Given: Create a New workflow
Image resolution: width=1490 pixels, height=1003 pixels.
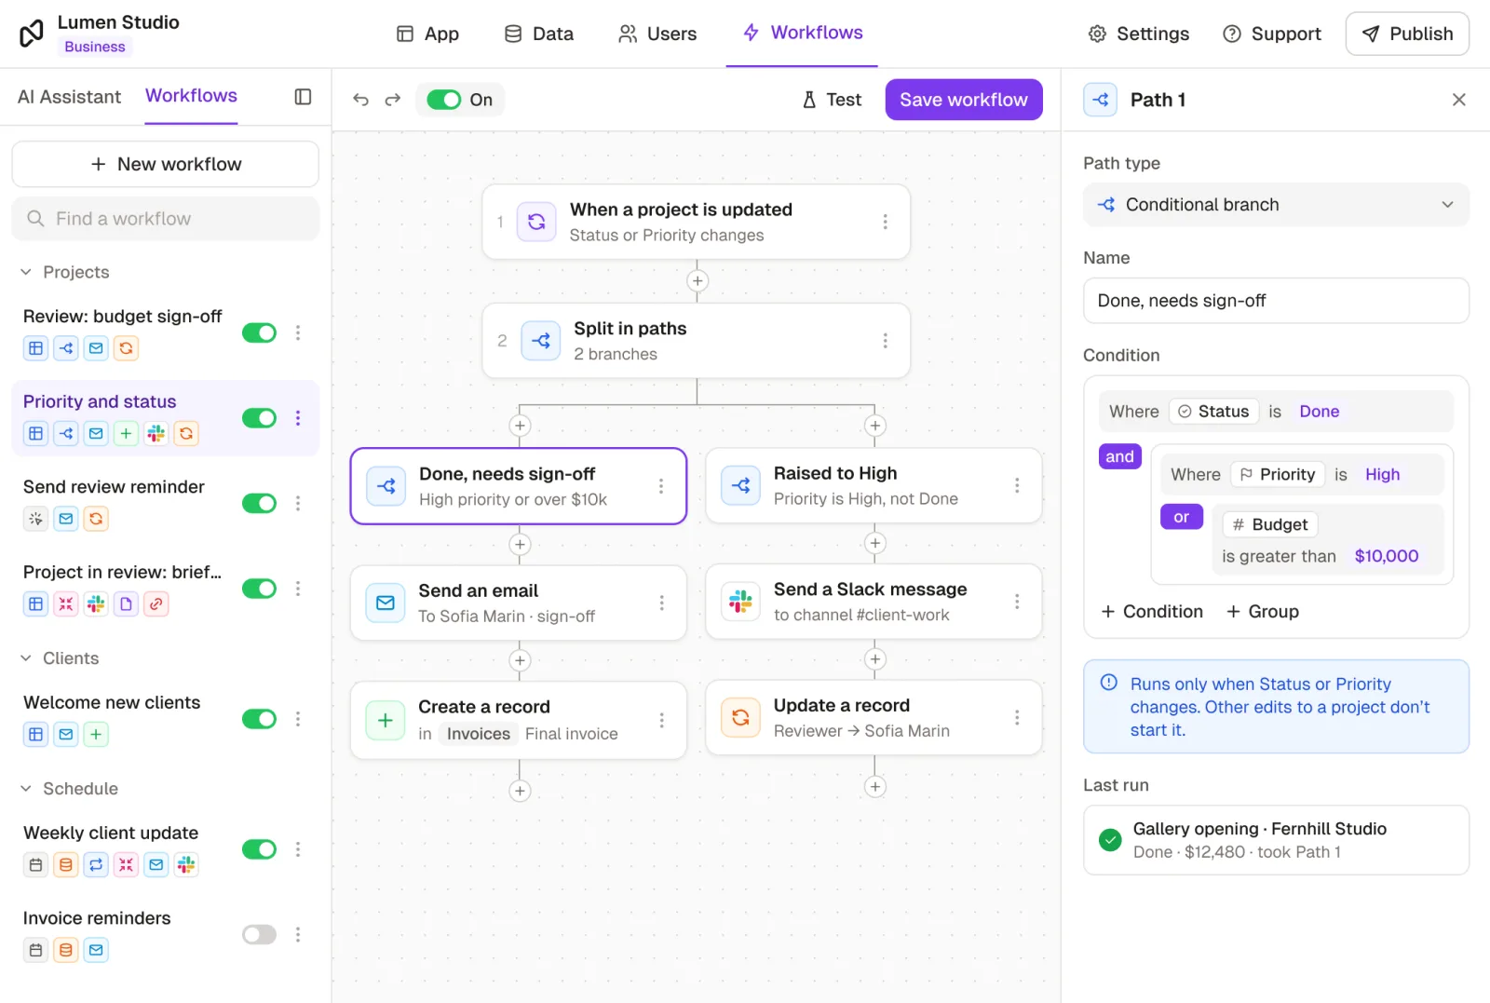Looking at the screenshot, I should (x=165, y=164).
